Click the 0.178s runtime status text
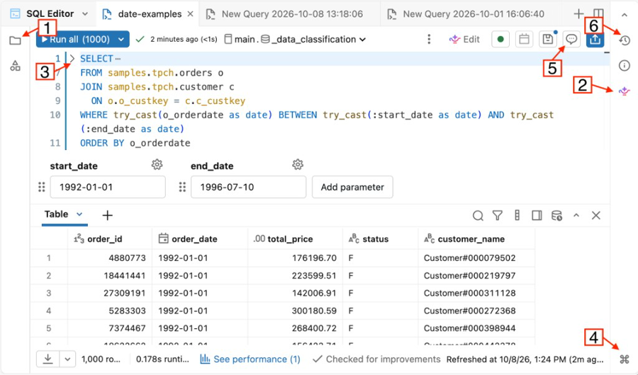638x375 pixels. (x=162, y=359)
